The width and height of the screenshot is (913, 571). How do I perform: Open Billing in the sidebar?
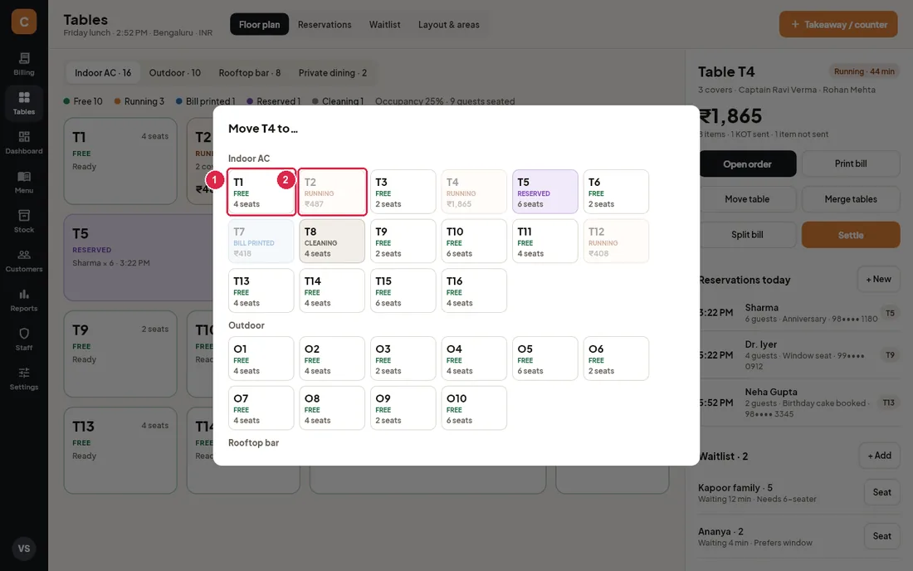pyautogui.click(x=24, y=64)
